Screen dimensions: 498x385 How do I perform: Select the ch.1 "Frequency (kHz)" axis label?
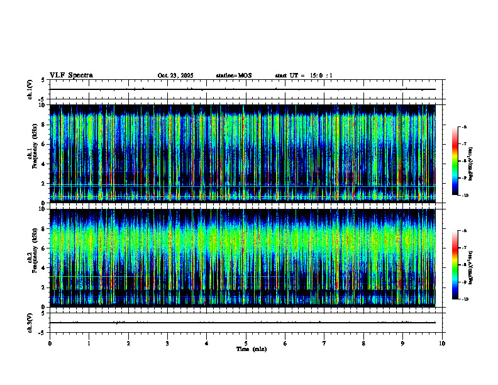click(x=35, y=147)
